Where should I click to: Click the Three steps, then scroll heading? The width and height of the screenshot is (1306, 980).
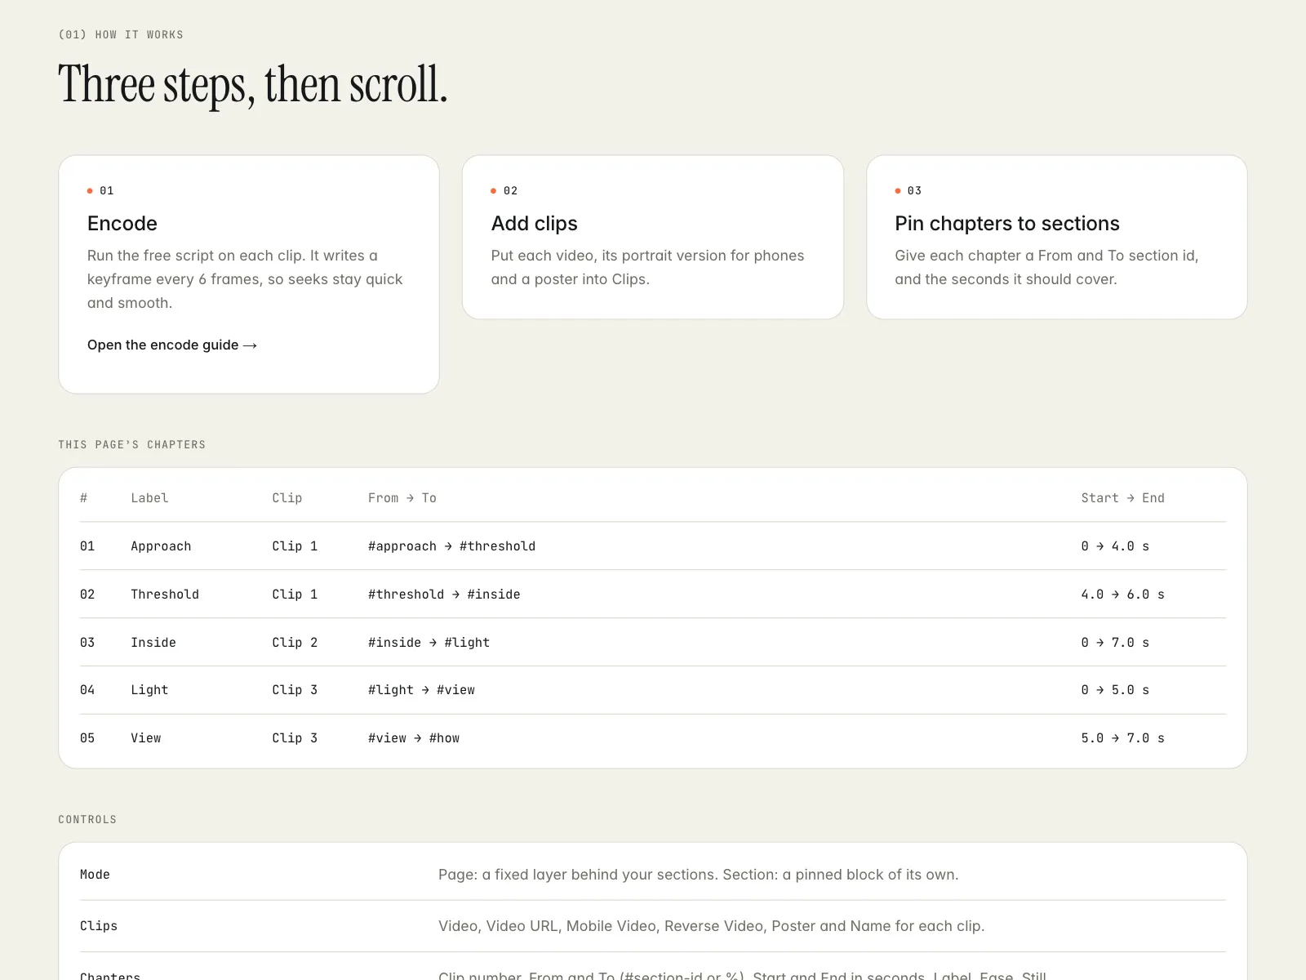point(253,84)
